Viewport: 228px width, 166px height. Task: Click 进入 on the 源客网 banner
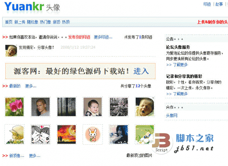[x=141, y=71]
